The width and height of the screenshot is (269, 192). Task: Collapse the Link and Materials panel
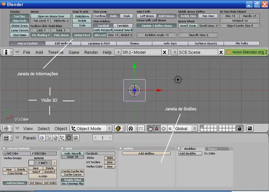(x=4, y=149)
